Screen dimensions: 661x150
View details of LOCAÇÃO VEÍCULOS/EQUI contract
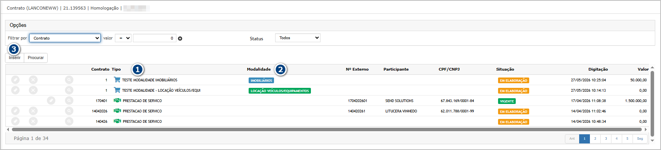tap(69, 90)
